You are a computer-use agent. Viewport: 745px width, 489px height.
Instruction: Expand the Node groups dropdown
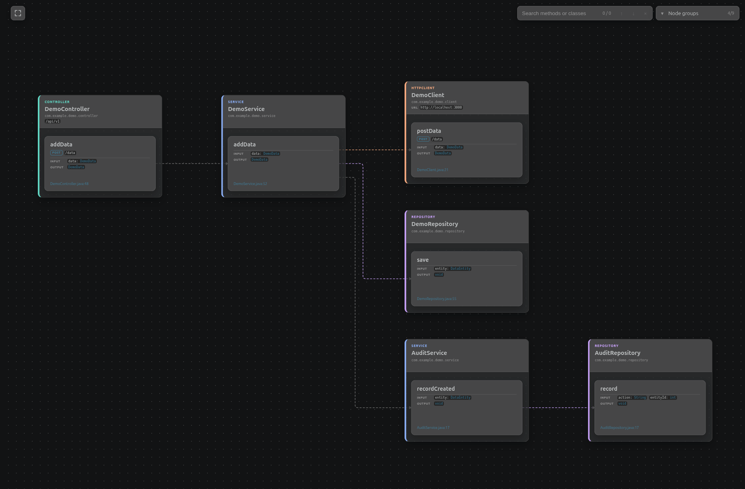698,13
